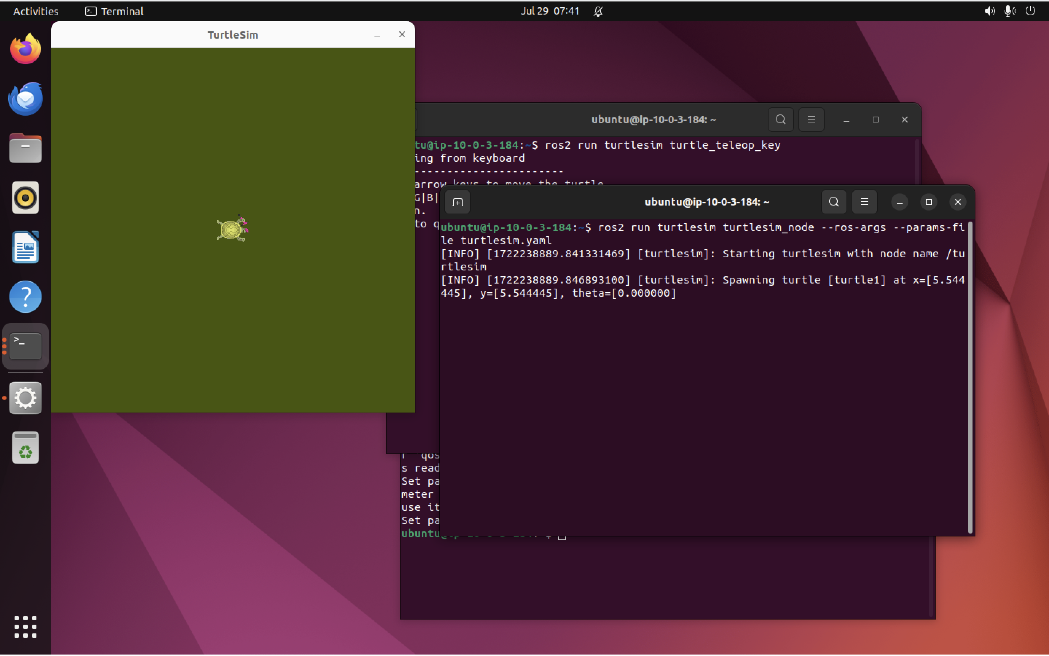Open Thunderbird mail client

pos(25,98)
